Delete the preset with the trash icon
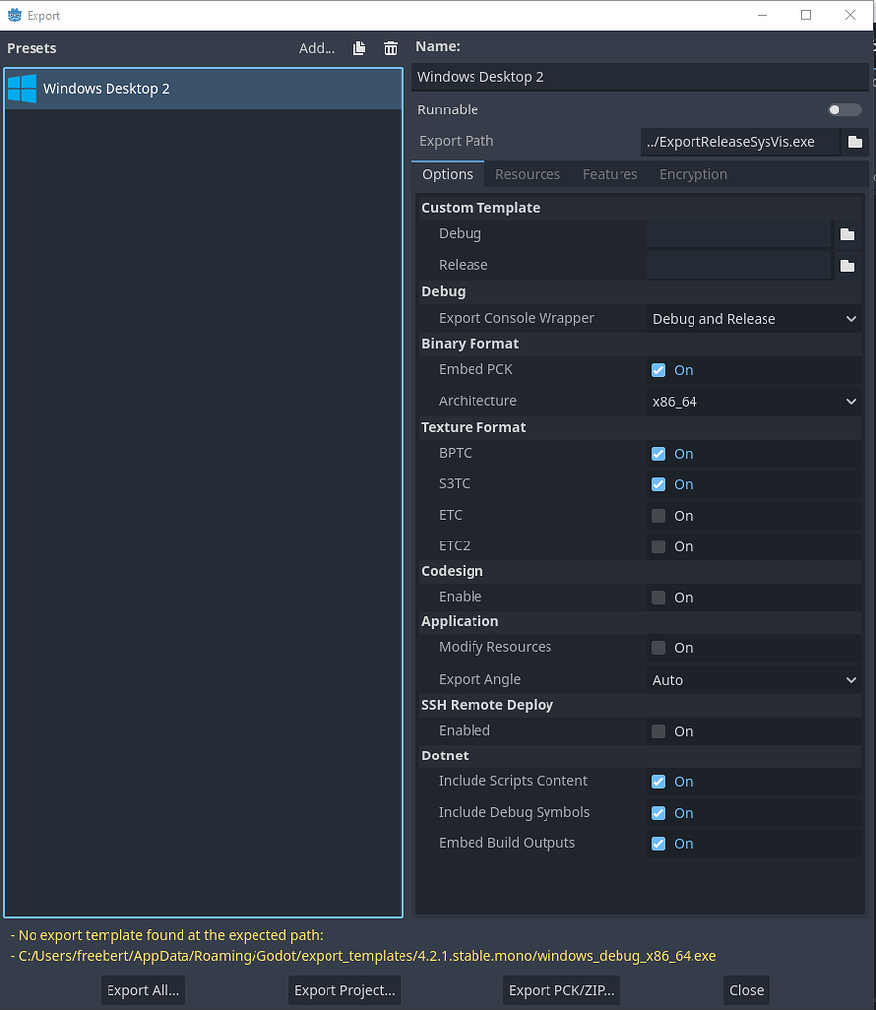The image size is (876, 1010). [390, 47]
